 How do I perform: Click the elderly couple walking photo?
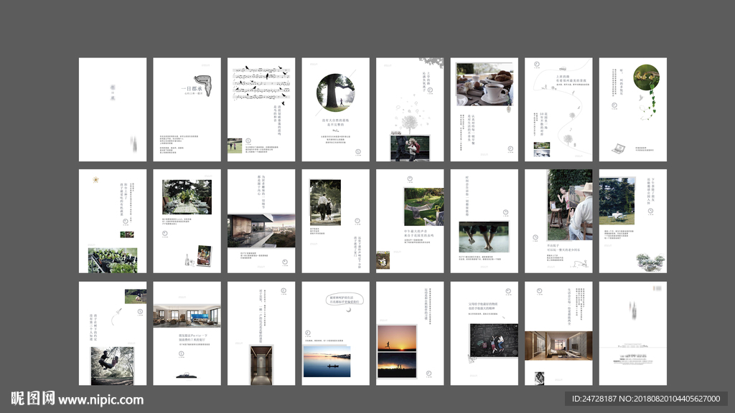point(325,200)
